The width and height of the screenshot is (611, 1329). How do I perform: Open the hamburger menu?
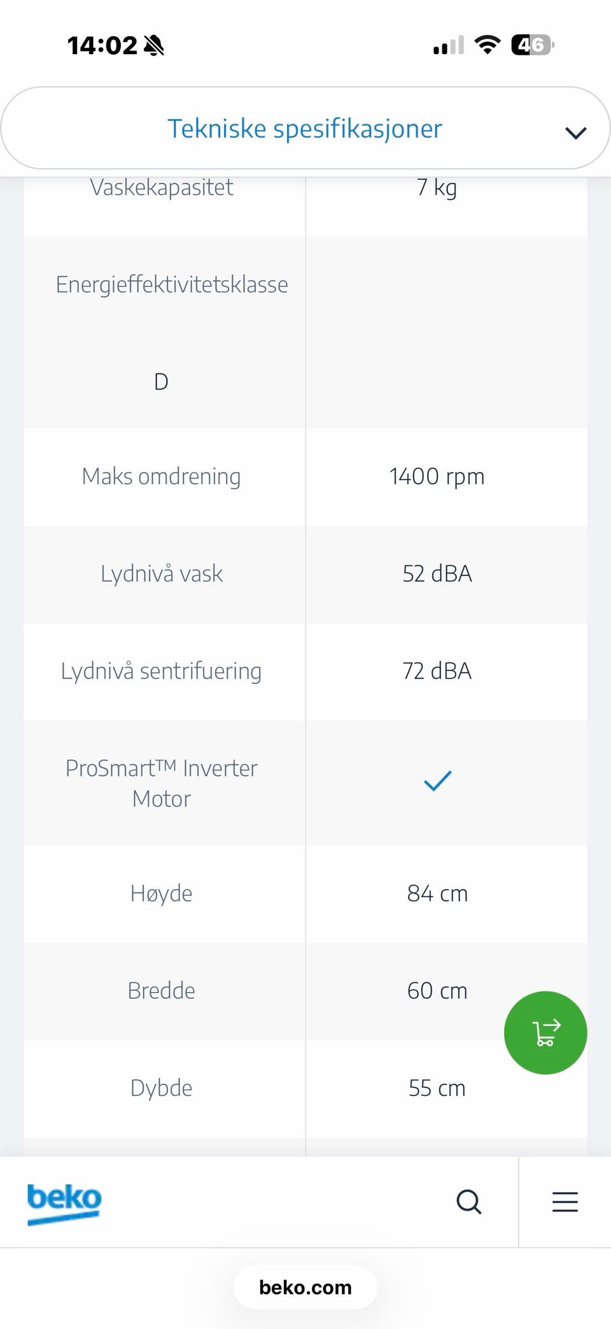[x=565, y=1202]
